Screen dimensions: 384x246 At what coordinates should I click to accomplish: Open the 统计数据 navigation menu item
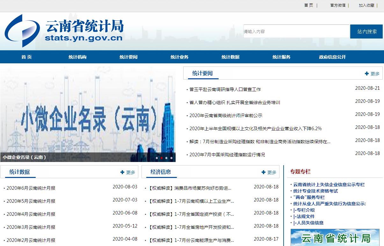click(230, 57)
